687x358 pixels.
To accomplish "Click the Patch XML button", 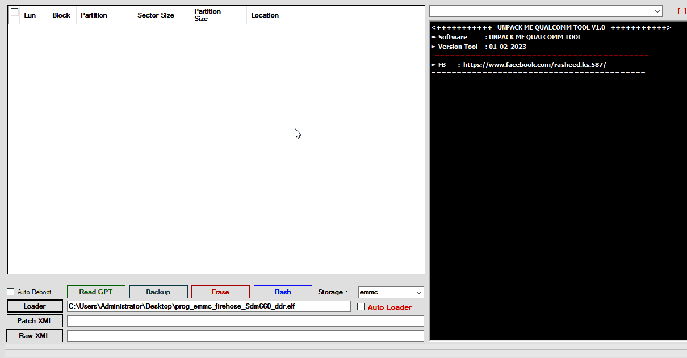I will (x=35, y=321).
